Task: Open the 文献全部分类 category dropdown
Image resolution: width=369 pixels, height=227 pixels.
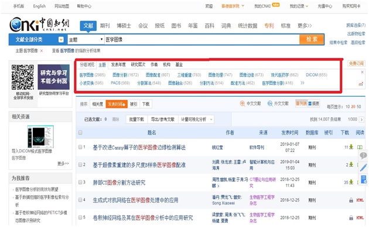Action: 61,39
